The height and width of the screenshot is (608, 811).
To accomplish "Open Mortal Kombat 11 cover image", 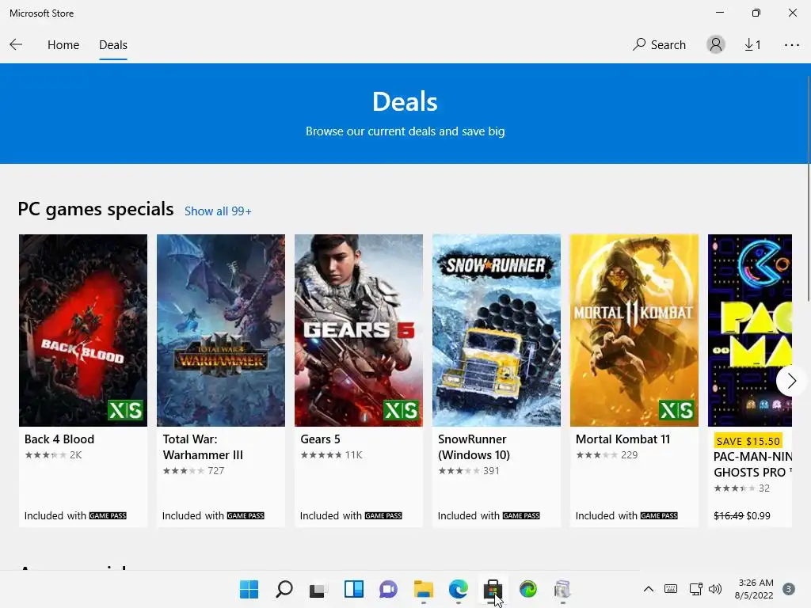I will point(634,330).
